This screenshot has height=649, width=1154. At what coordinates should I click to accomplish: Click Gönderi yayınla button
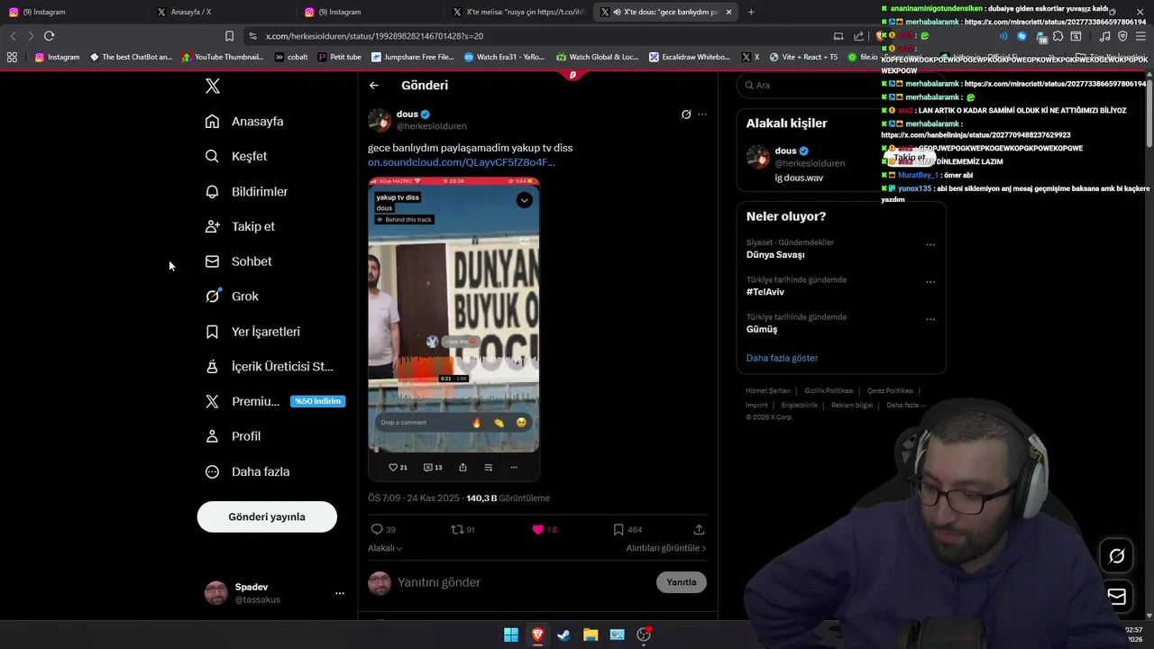267,516
